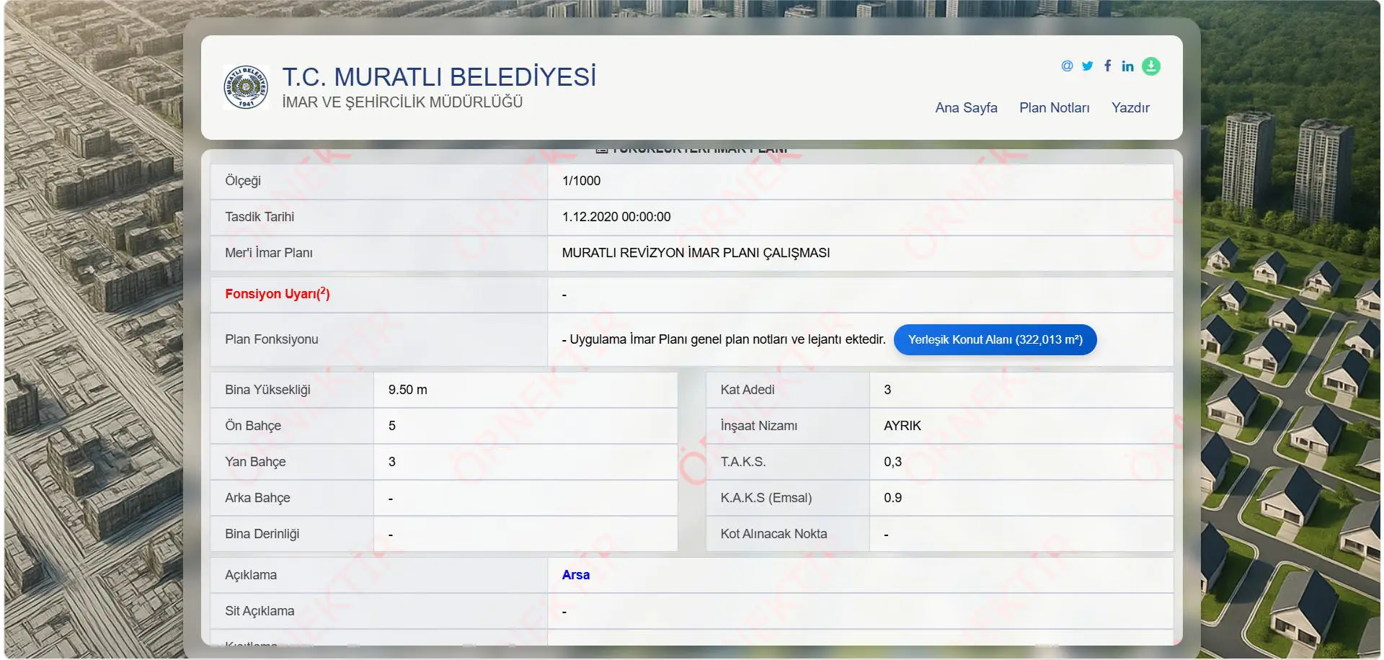Share the page via LinkedIn icon
The image size is (1384, 660).
coord(1128,66)
